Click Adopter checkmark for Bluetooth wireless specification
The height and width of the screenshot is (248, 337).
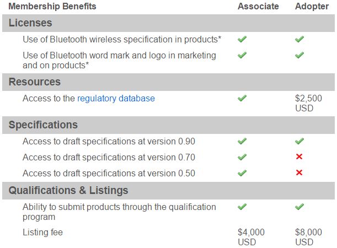pyautogui.click(x=299, y=40)
